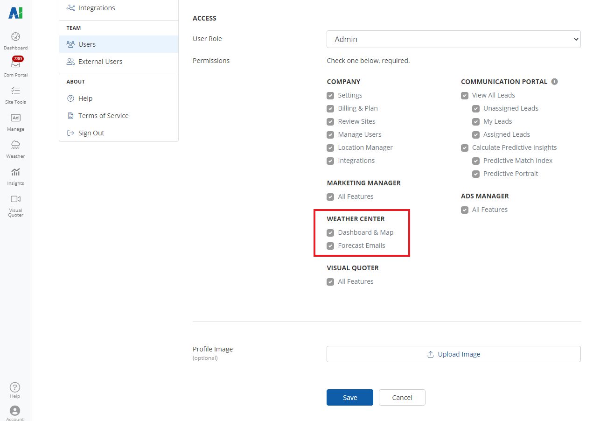Open Com Portal inbox icon
Viewport: 607px width, 421px height.
coord(15,64)
